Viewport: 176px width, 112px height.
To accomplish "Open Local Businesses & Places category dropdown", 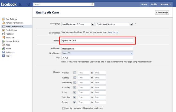I will [x=78, y=24].
